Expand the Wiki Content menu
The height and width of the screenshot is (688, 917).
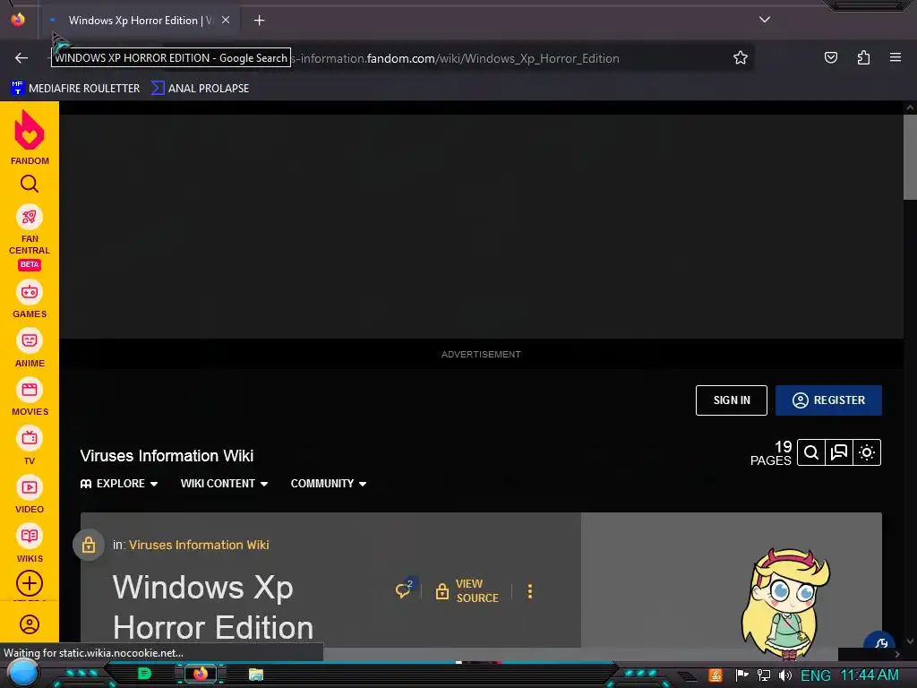tap(224, 483)
